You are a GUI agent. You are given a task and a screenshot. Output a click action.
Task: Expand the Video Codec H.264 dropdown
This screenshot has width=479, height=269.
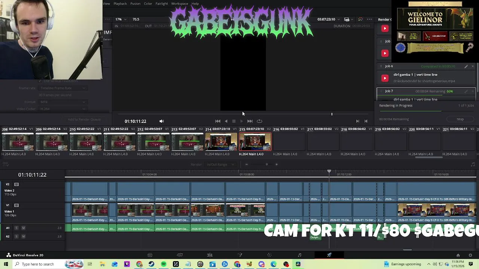coord(62,109)
